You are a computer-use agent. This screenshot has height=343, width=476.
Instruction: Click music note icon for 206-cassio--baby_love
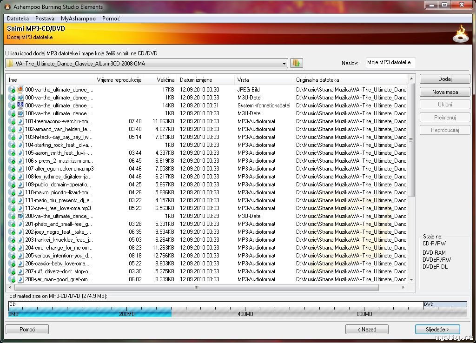click(20, 263)
